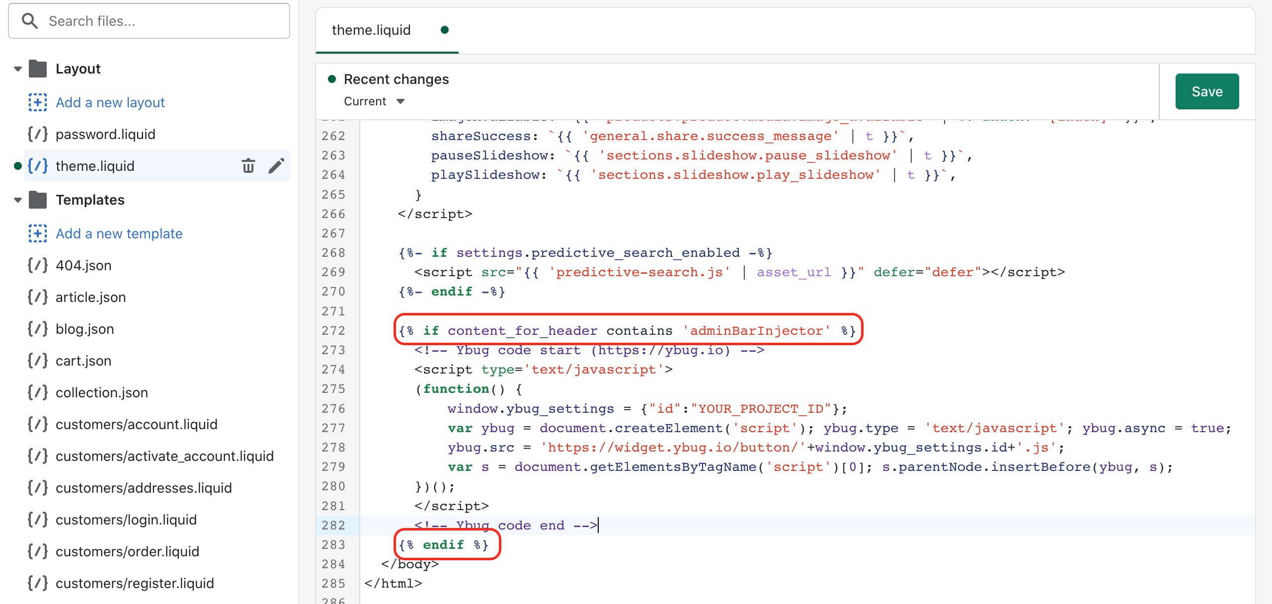The image size is (1272, 604).
Task: Click the search magnifier icon
Action: [x=30, y=21]
